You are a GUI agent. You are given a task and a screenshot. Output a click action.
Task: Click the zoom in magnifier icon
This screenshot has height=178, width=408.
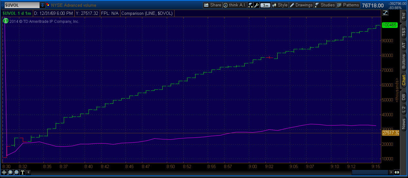(10, 172)
